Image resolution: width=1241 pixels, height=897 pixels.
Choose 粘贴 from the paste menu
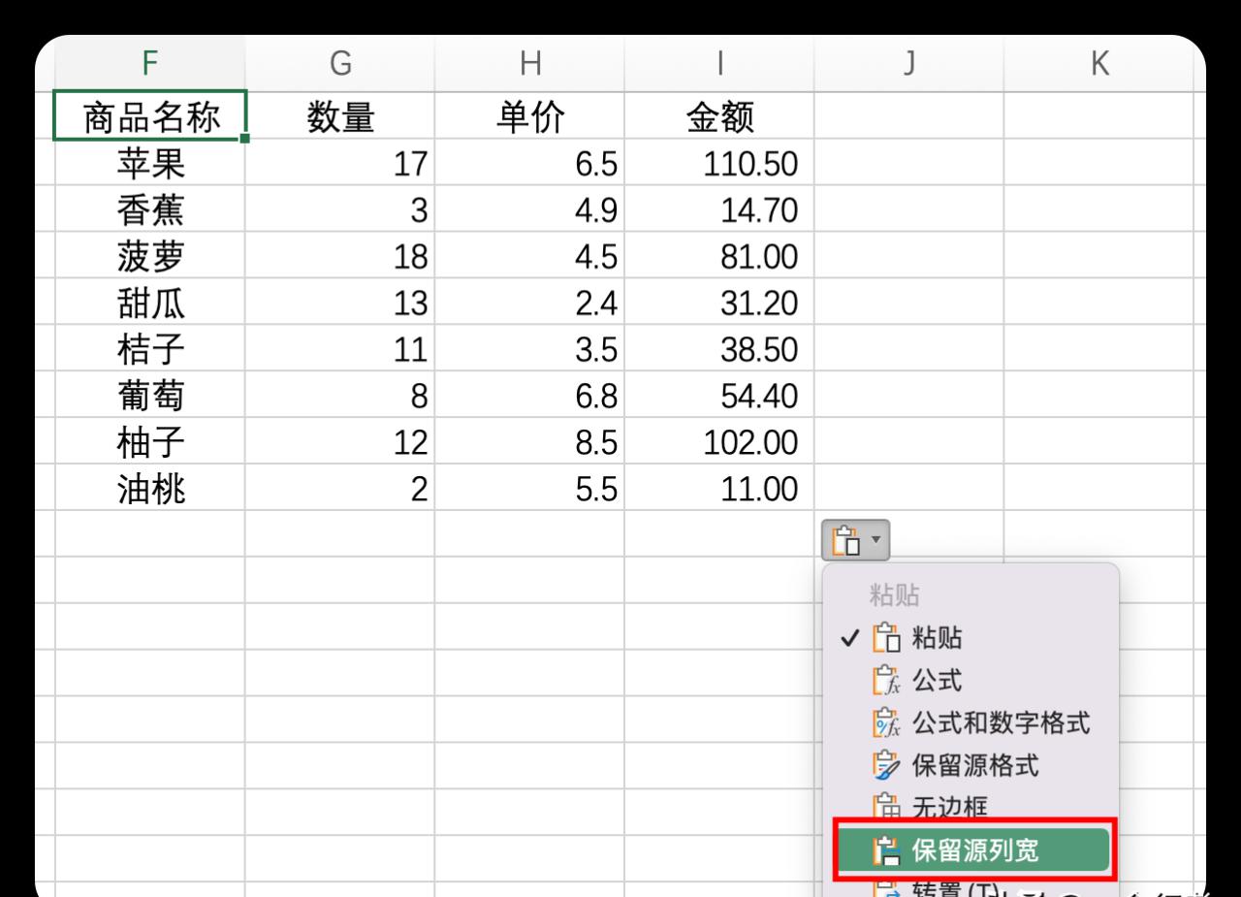pos(971,638)
